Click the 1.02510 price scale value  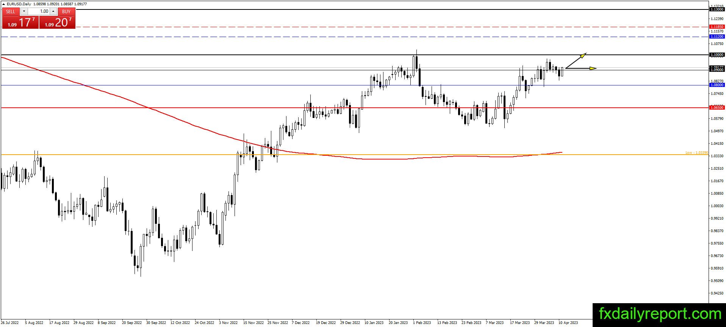[717, 169]
